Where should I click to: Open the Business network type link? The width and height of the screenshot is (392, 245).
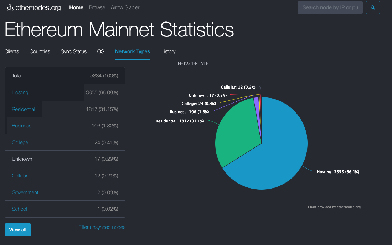click(x=21, y=126)
